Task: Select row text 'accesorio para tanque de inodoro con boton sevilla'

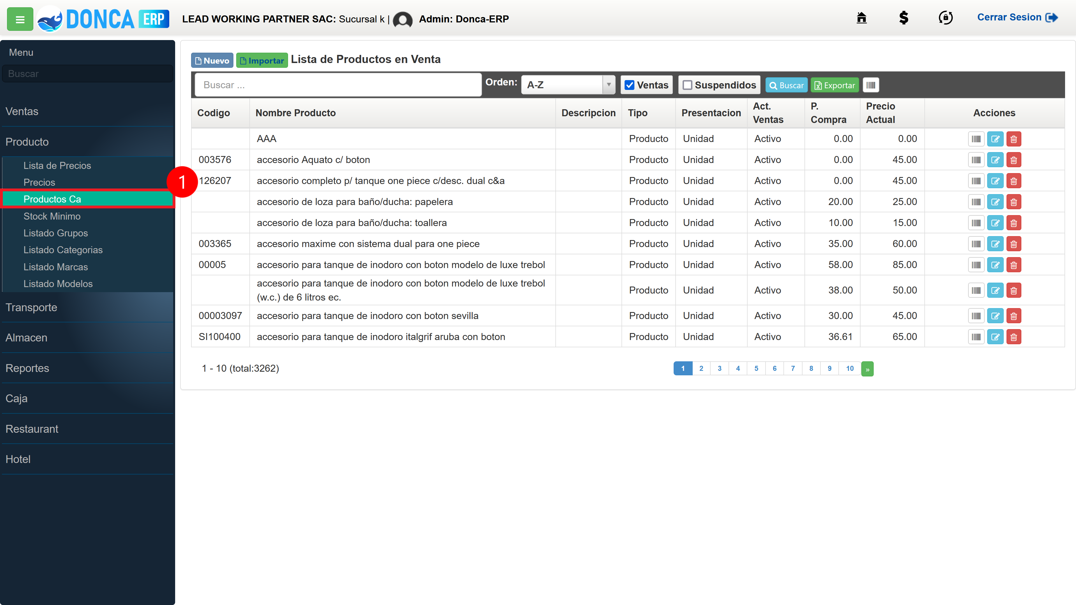Action: pos(368,316)
